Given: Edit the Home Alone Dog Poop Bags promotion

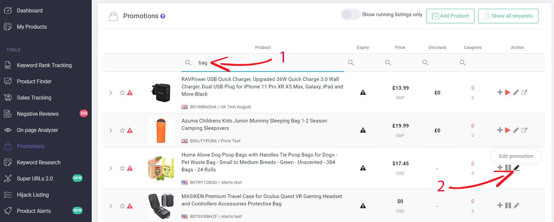Looking at the screenshot, I should (x=516, y=168).
